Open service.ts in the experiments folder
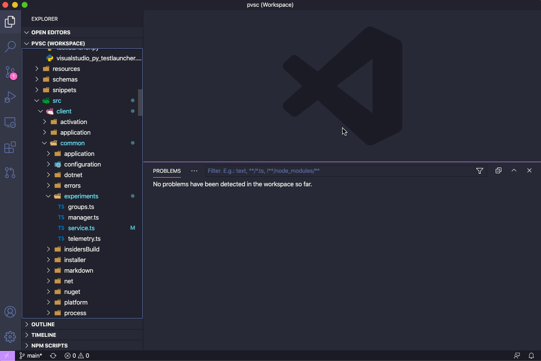Image resolution: width=541 pixels, height=361 pixels. (82, 228)
